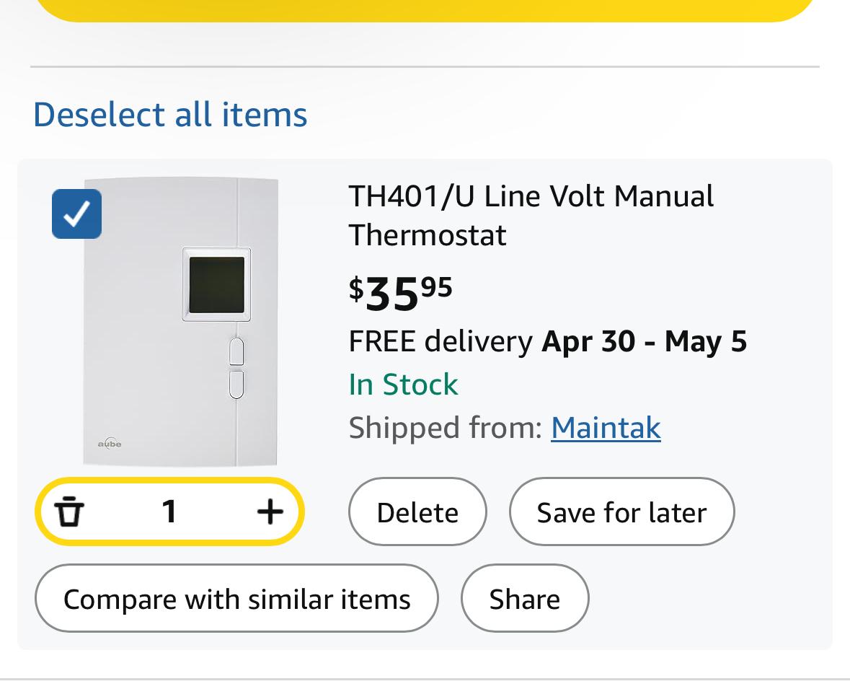This screenshot has width=850, height=689.
Task: Click Deselect all items link
Action: click(170, 115)
